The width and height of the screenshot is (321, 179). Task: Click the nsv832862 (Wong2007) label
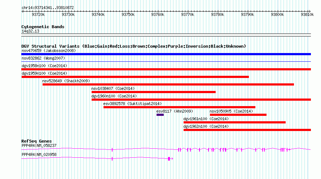click(x=43, y=58)
